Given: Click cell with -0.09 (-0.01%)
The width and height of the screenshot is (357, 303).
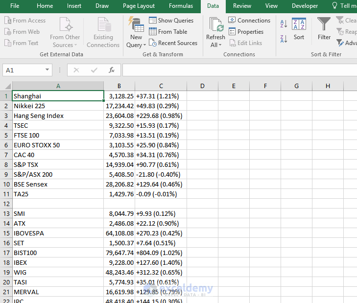Looking at the screenshot, I should coord(161,194).
